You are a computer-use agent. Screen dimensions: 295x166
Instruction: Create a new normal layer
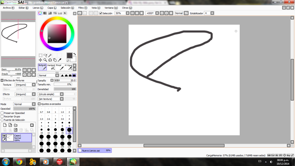pos(5,125)
